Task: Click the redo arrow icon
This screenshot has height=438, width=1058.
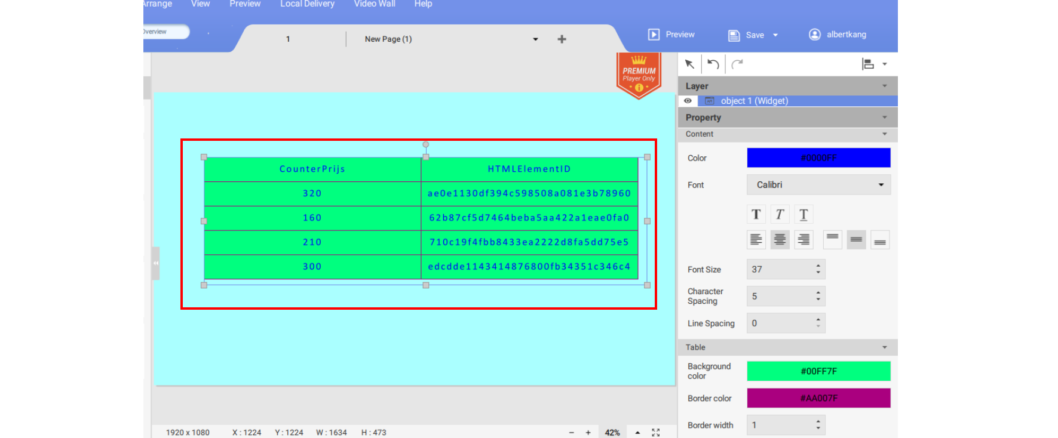Action: point(737,64)
